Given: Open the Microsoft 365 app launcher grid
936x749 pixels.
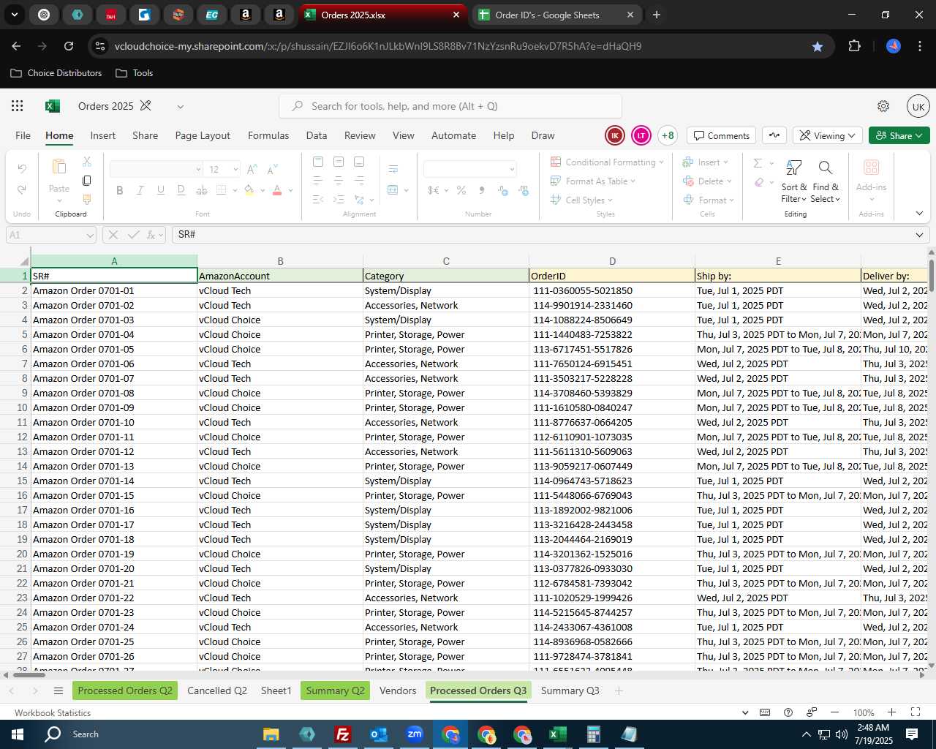Looking at the screenshot, I should tap(18, 106).
